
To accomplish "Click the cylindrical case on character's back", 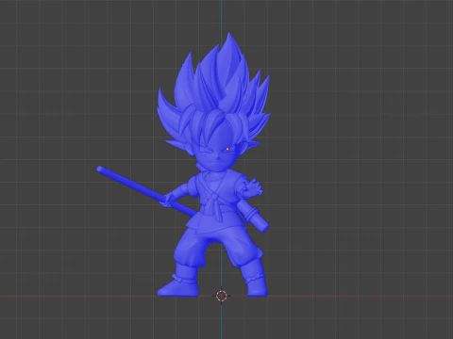I will click(x=253, y=216).
